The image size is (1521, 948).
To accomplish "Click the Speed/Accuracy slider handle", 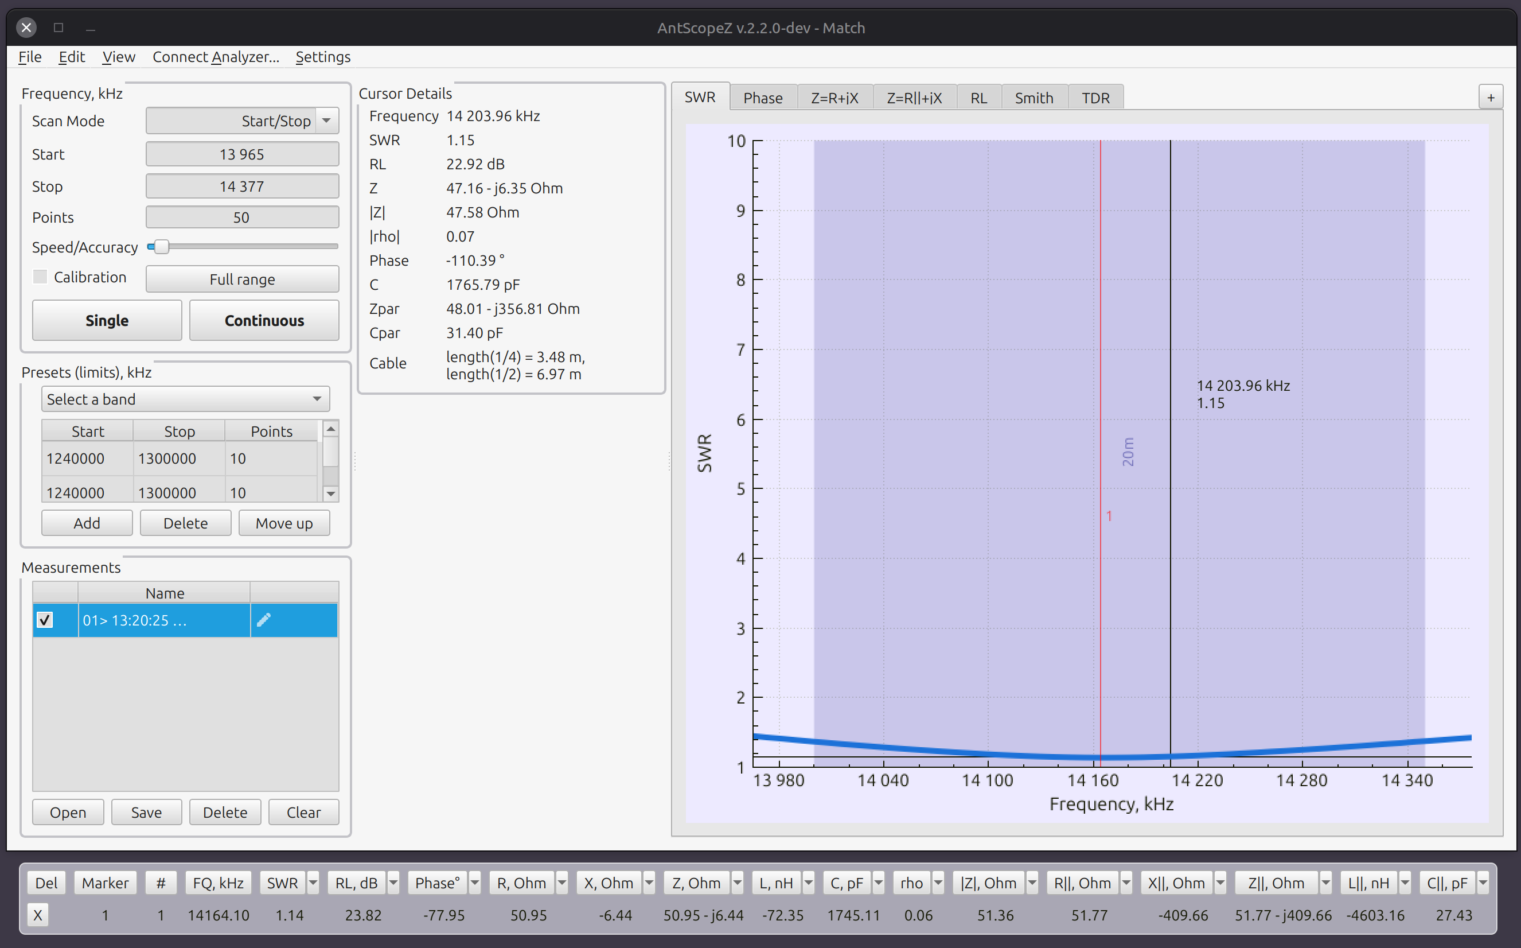I will pyautogui.click(x=161, y=246).
